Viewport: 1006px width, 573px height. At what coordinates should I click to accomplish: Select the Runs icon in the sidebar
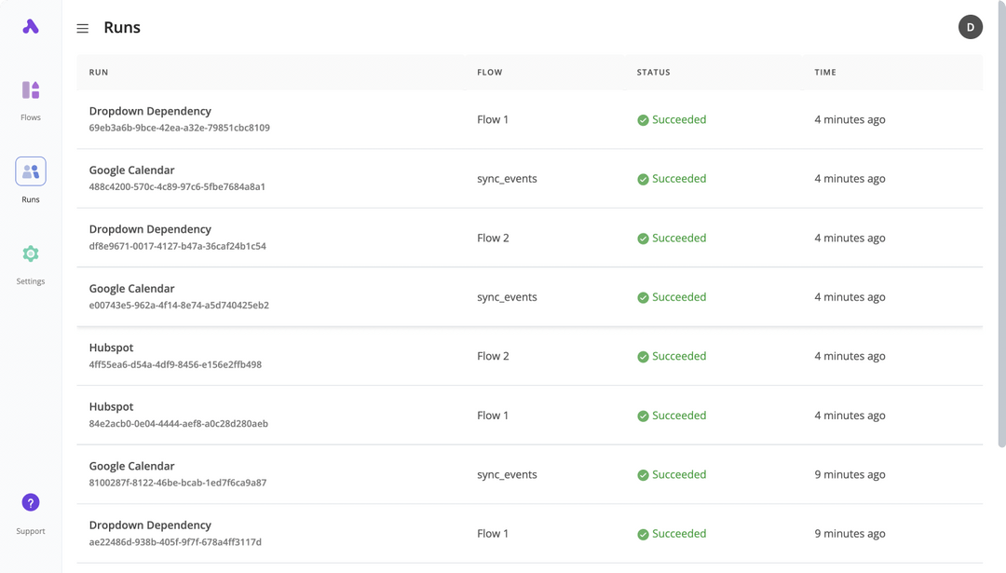30,171
